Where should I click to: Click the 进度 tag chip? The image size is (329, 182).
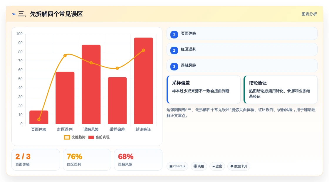pos(217,166)
